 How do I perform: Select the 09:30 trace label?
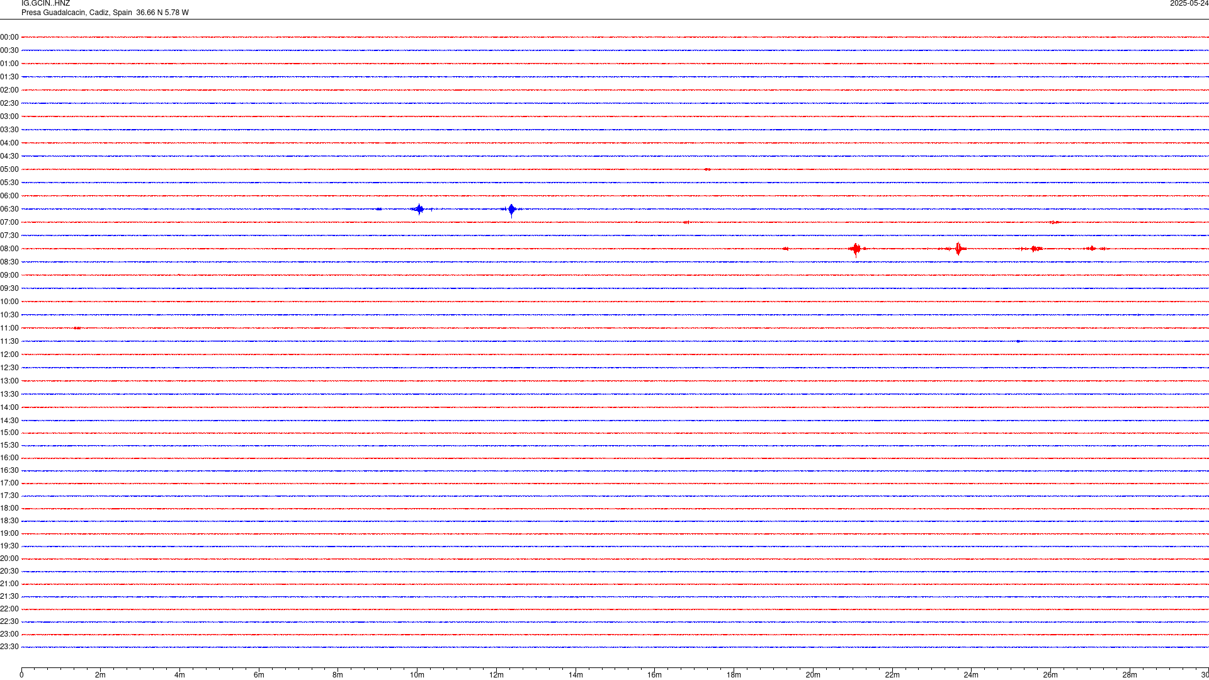(x=9, y=288)
